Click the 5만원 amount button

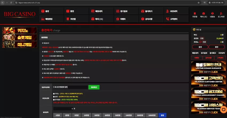pos(76,115)
